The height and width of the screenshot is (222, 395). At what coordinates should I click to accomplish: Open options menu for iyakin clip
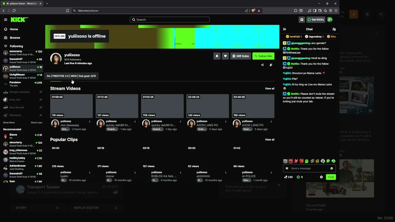90,173
